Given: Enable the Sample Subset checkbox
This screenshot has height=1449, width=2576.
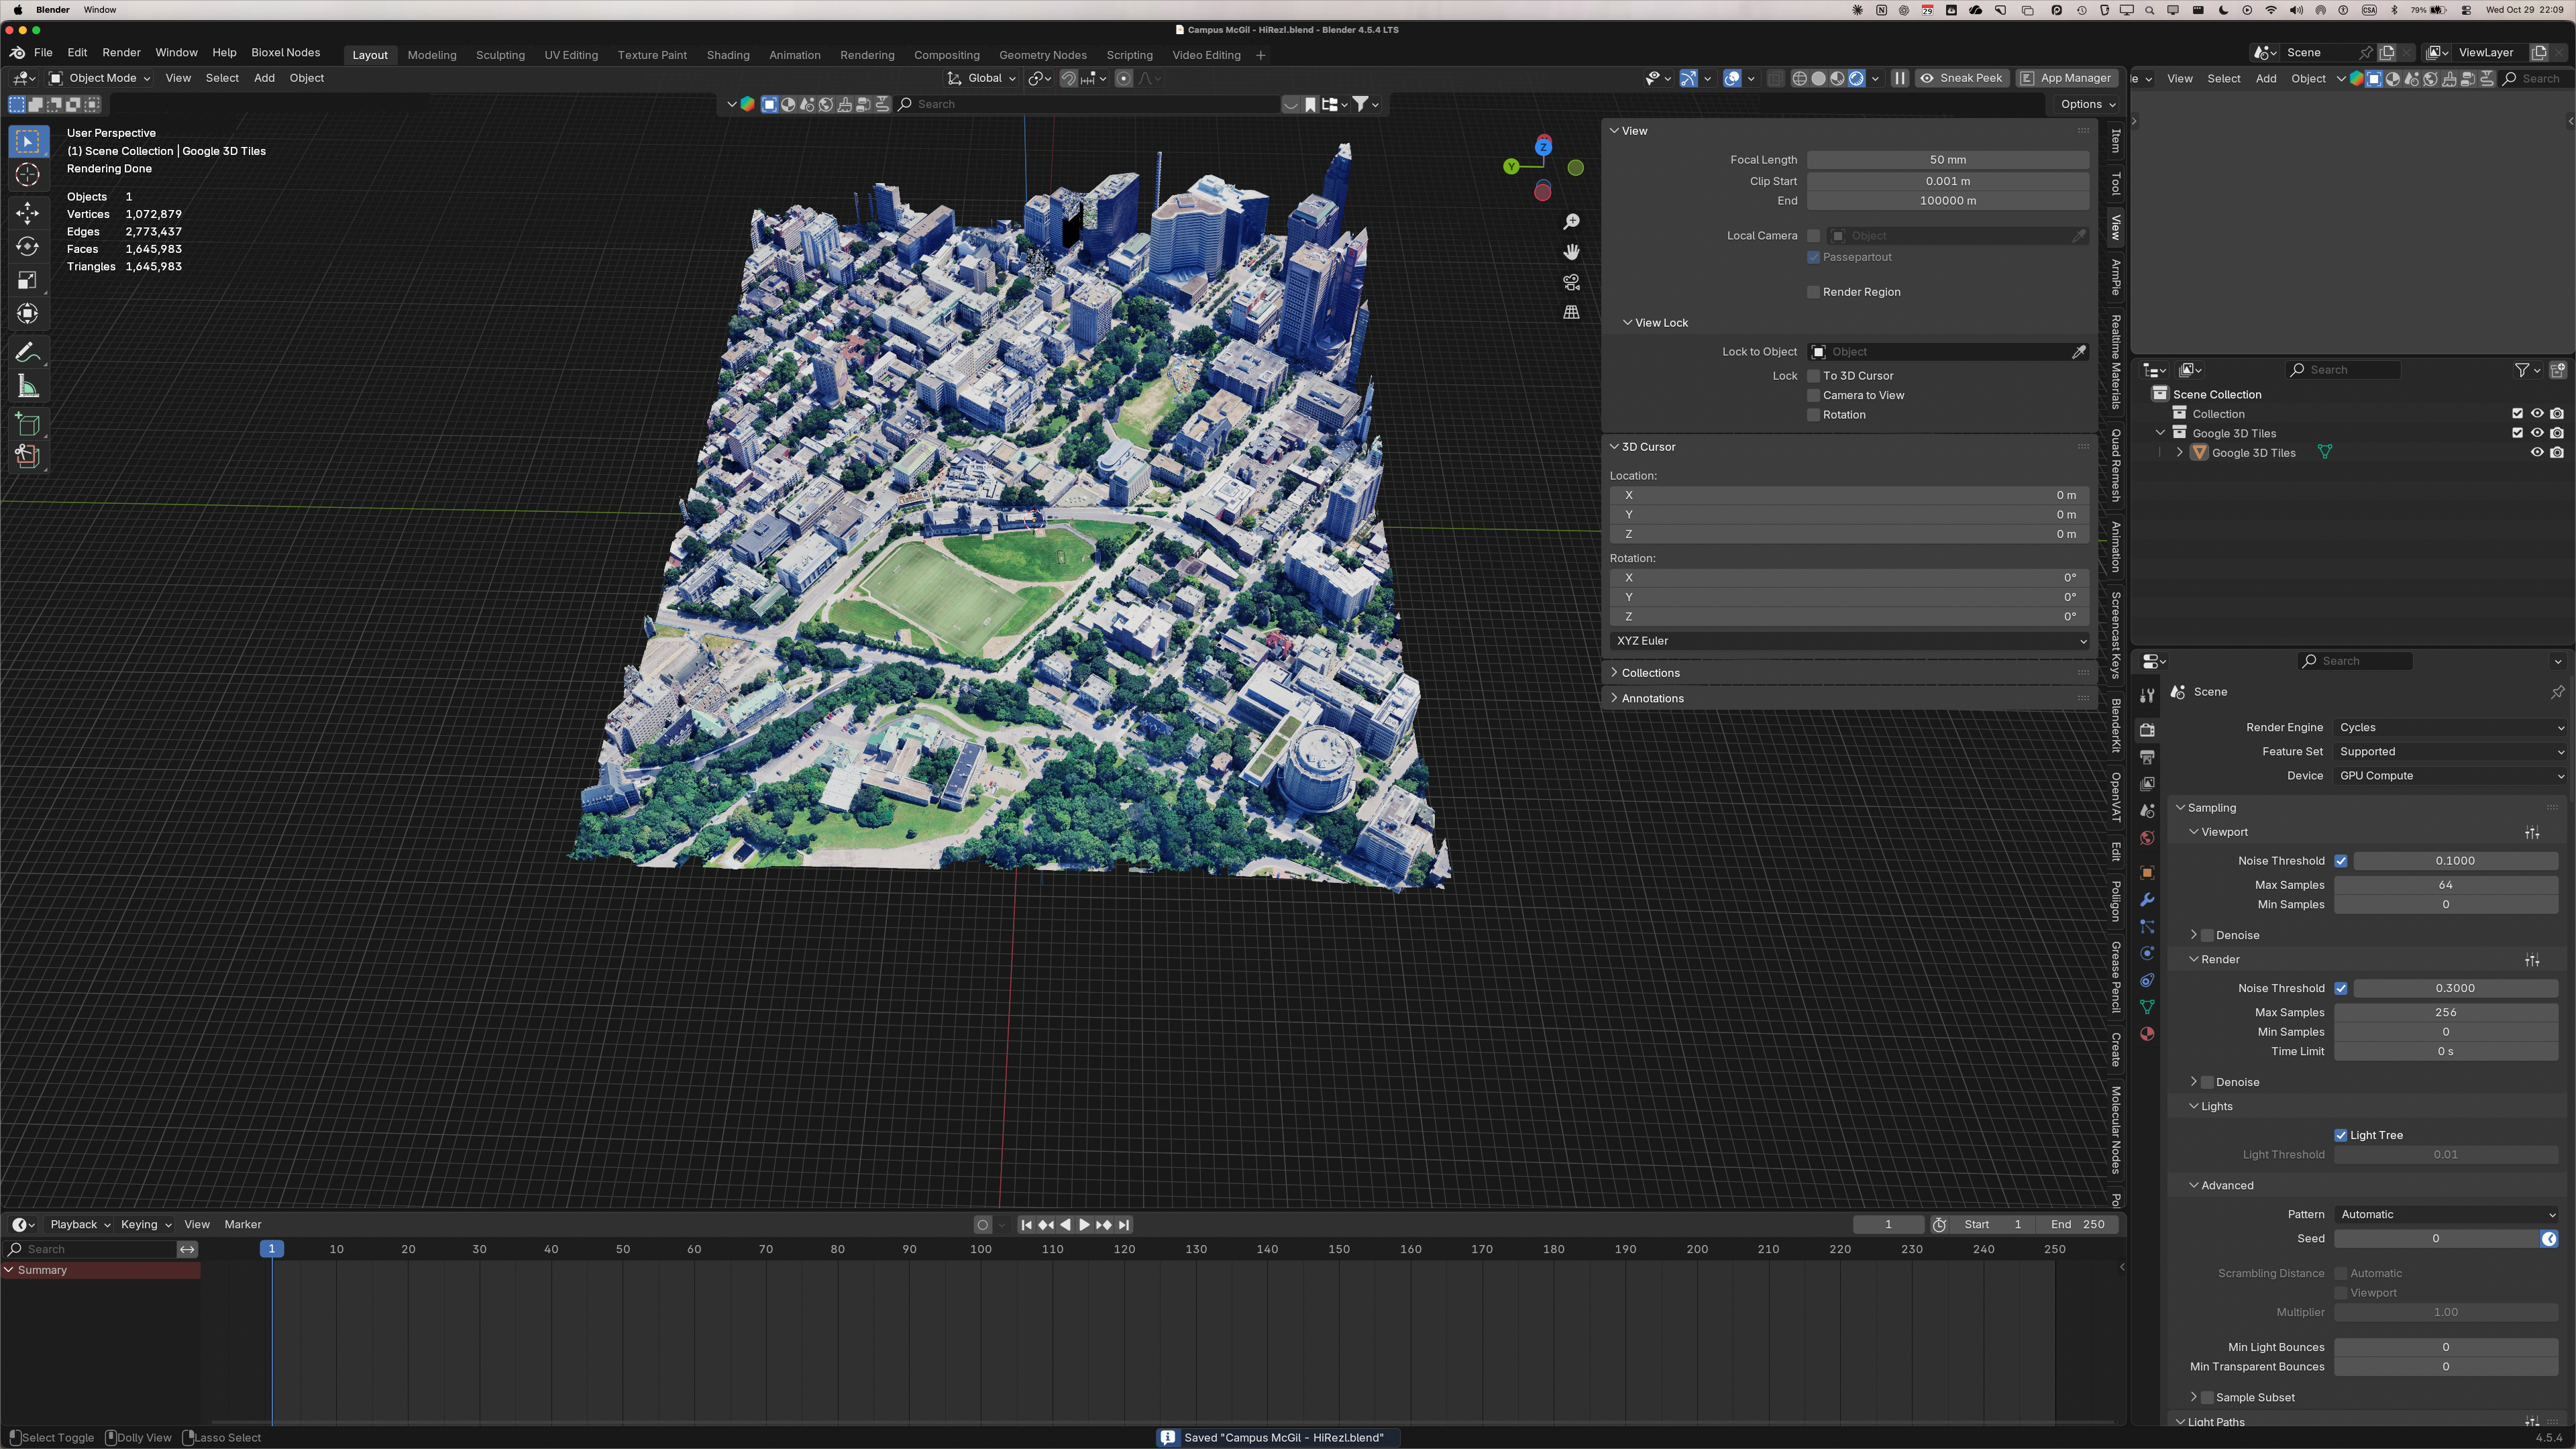Looking at the screenshot, I should point(2207,1397).
